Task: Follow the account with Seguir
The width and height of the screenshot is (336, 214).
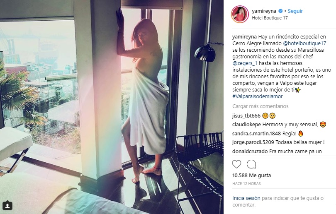Action: tap(295, 11)
